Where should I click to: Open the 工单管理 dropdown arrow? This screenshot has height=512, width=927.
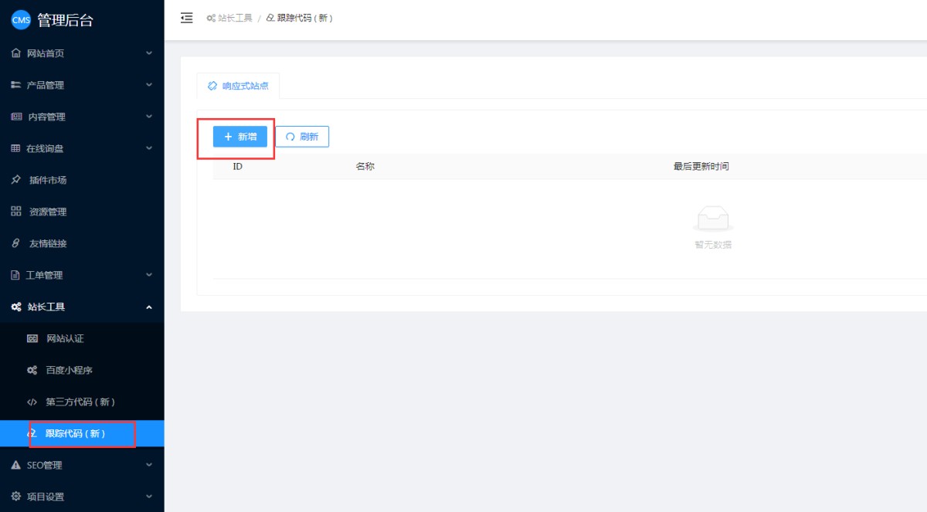149,275
